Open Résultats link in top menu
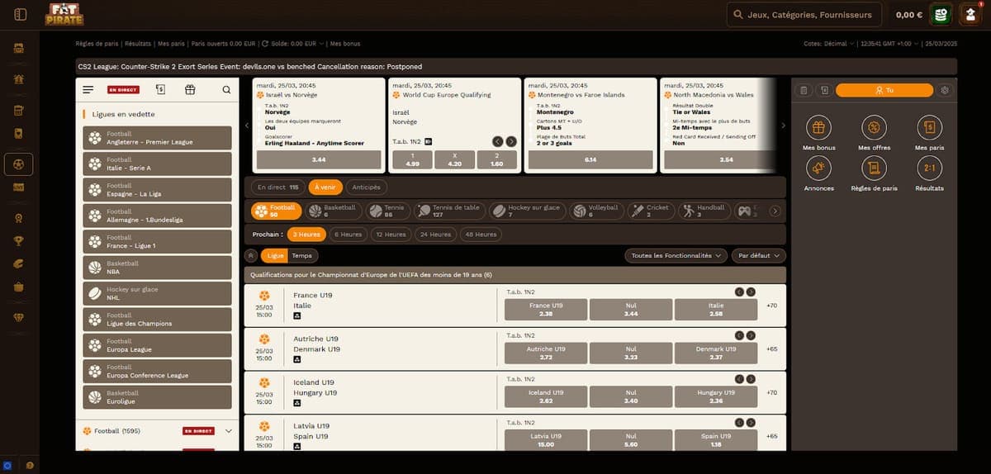Viewport: 991px width, 474px height. coord(138,44)
